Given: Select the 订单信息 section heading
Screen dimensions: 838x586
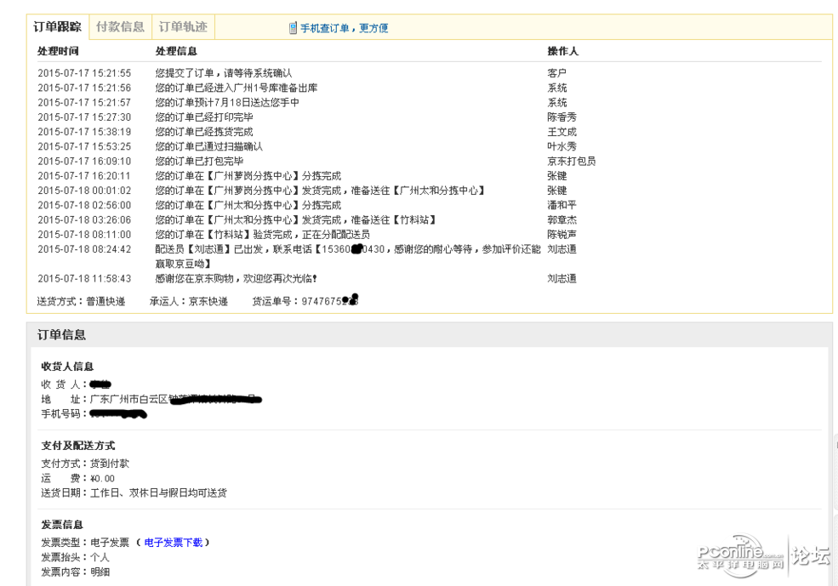Looking at the screenshot, I should point(61,335).
